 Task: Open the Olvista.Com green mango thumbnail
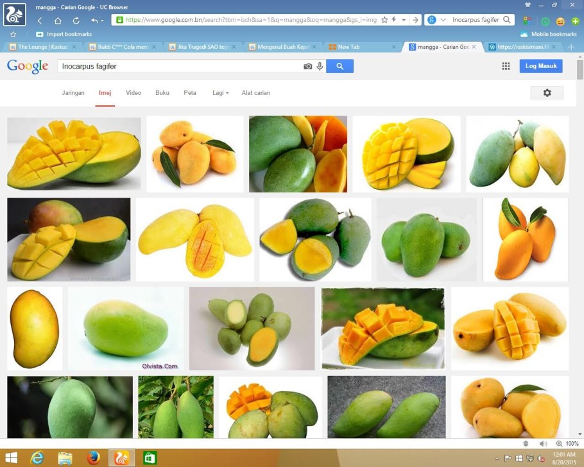pos(126,328)
